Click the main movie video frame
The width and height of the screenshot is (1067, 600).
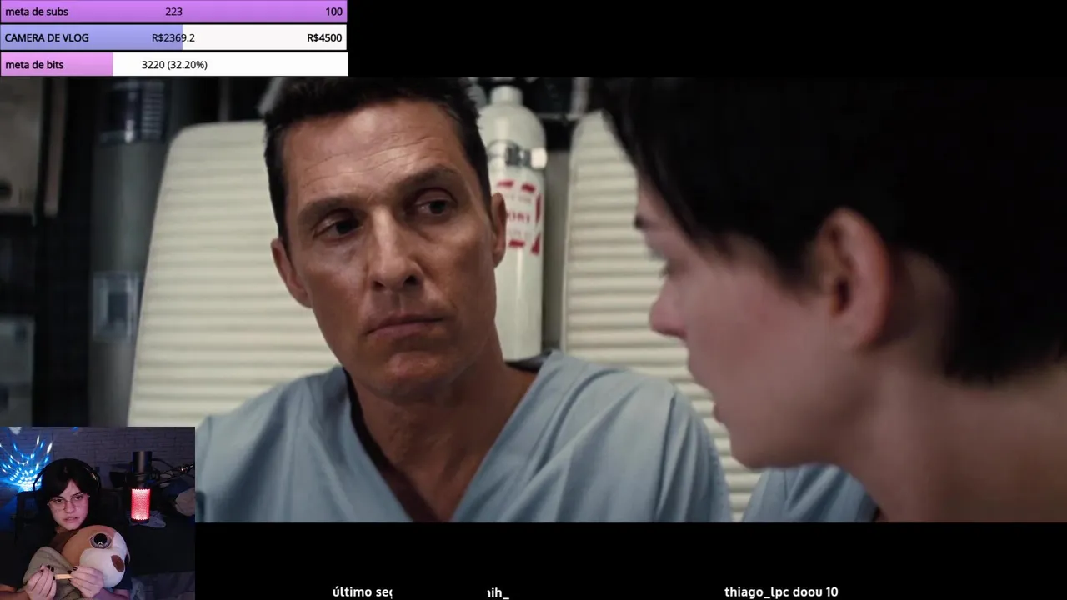click(x=533, y=300)
